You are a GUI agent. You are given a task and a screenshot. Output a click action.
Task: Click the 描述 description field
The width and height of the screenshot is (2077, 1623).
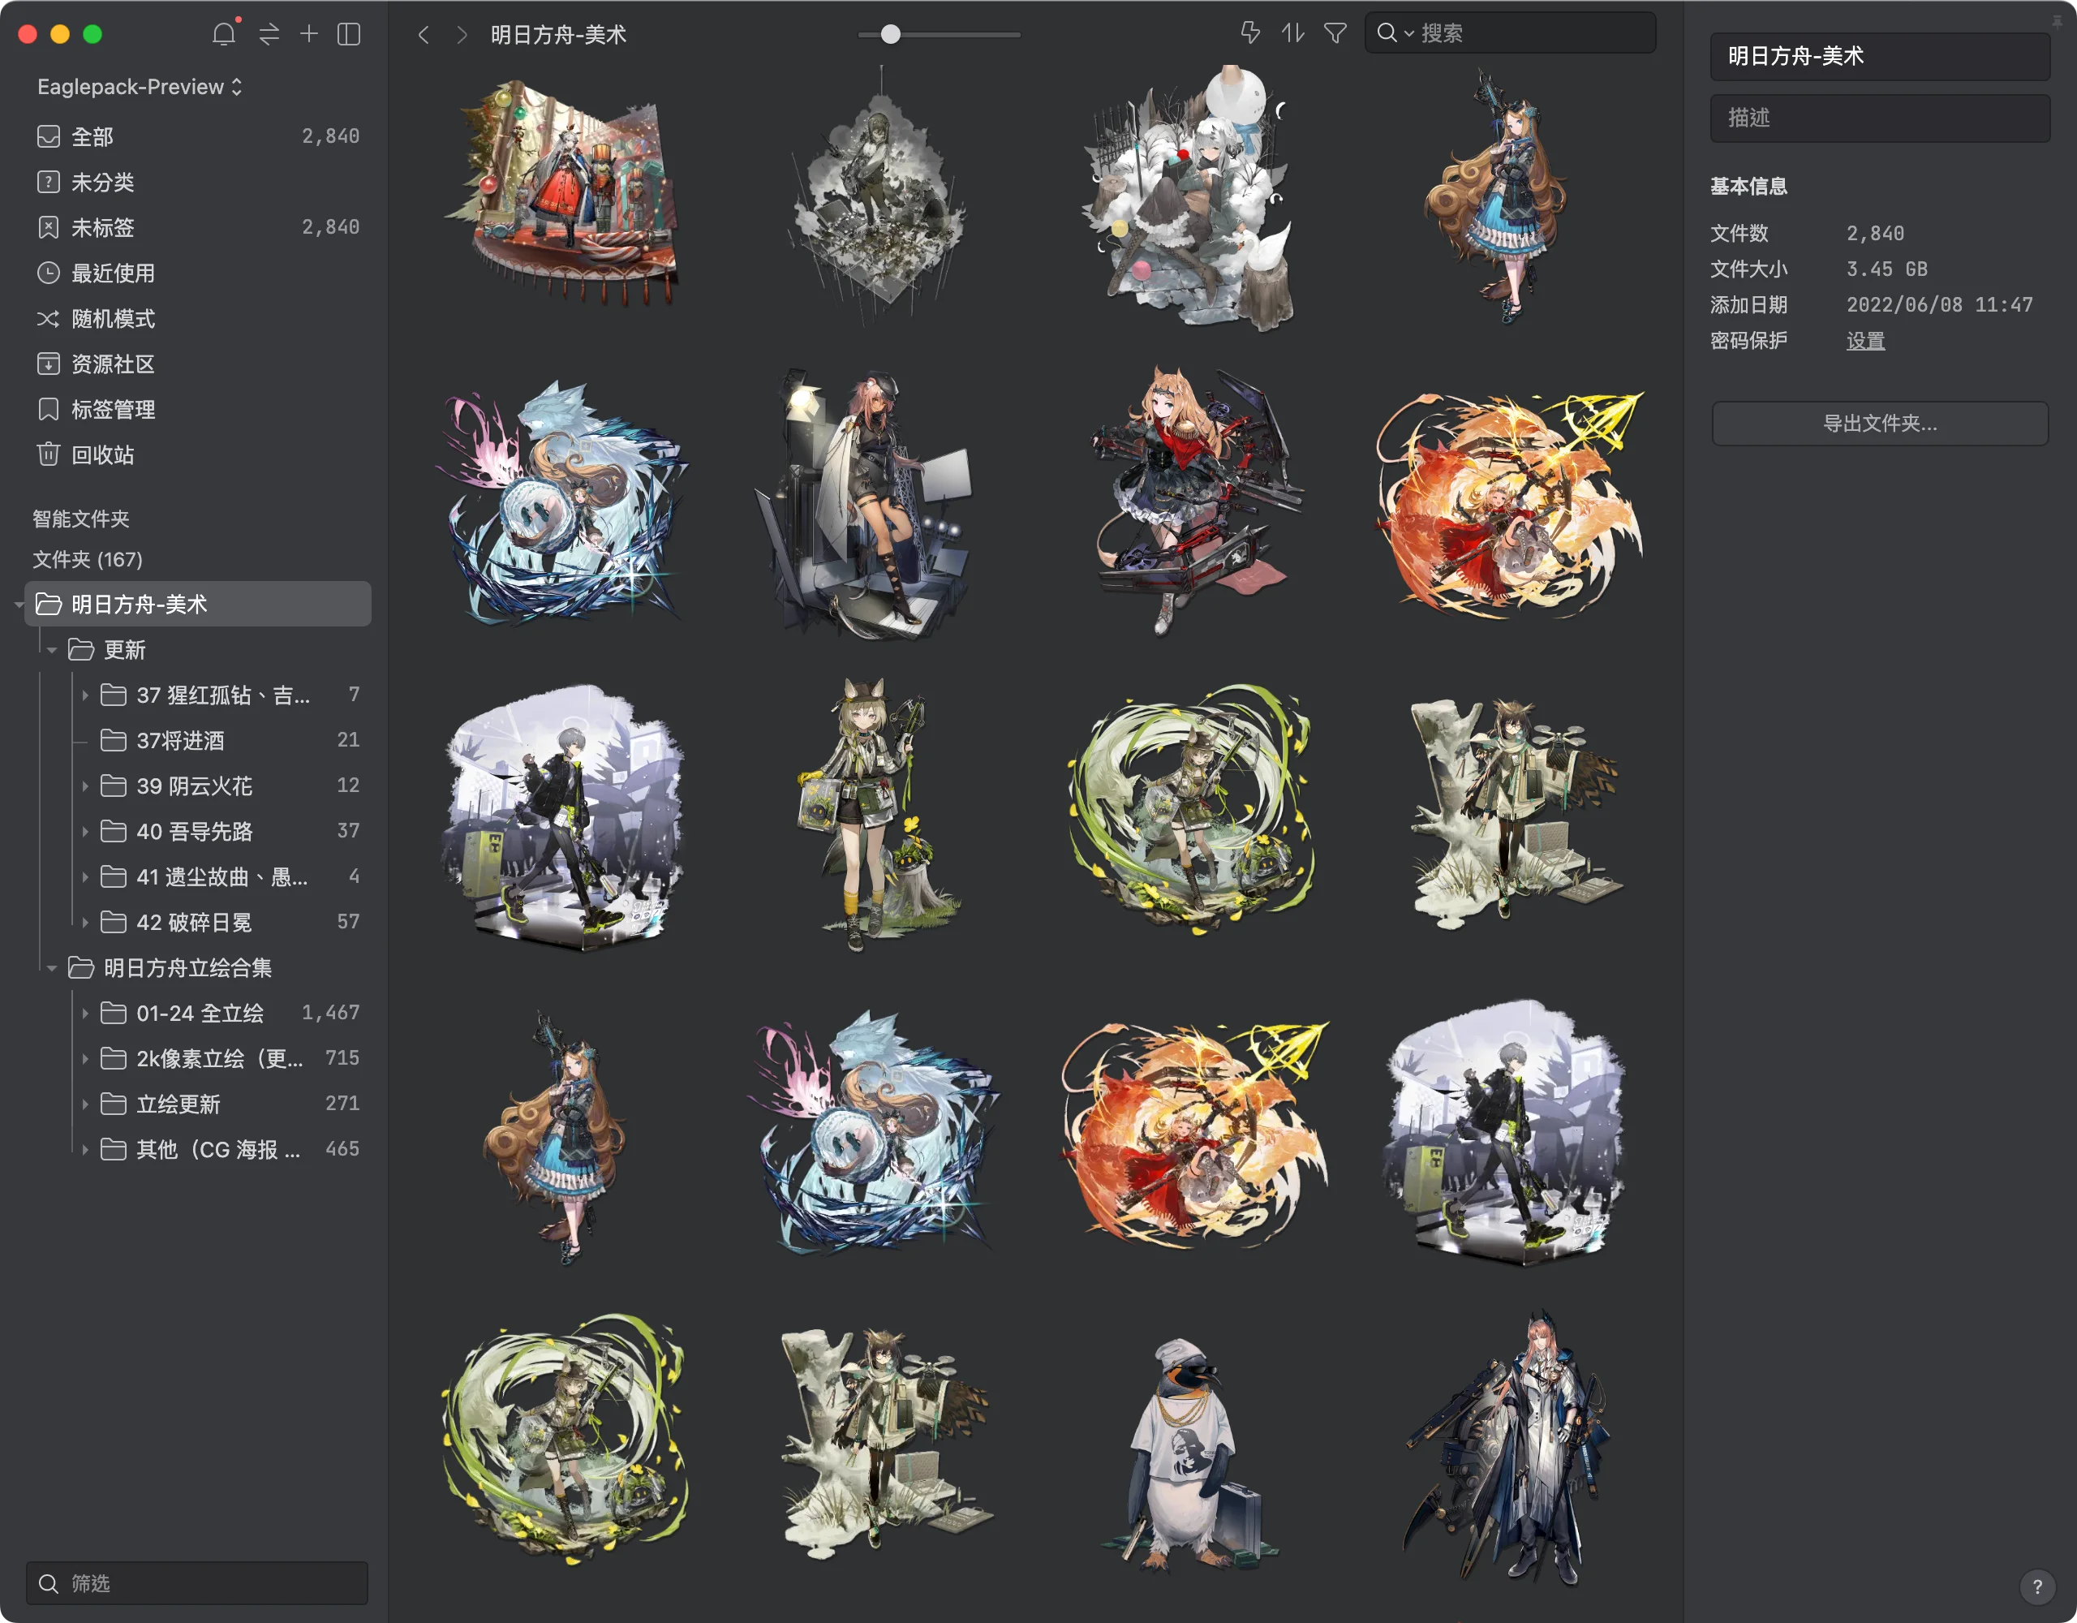[x=1879, y=118]
